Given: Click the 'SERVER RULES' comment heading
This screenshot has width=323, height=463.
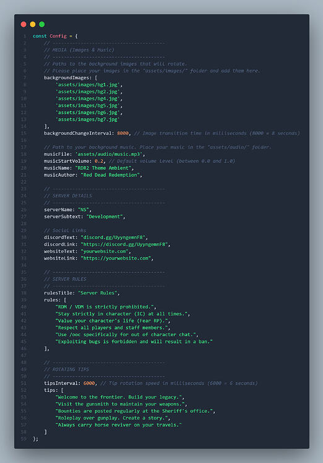Looking at the screenshot, I should [65, 279].
